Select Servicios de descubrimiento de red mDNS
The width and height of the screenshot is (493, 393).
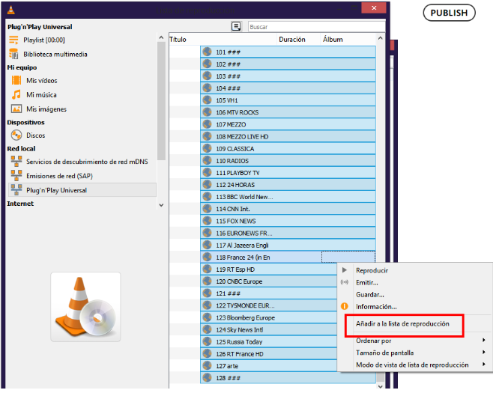click(x=87, y=162)
